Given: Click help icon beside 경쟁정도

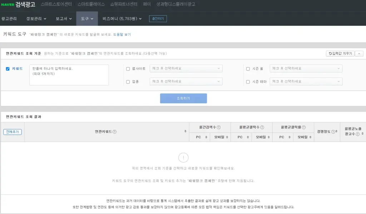Looking at the screenshot, I should (x=333, y=131).
